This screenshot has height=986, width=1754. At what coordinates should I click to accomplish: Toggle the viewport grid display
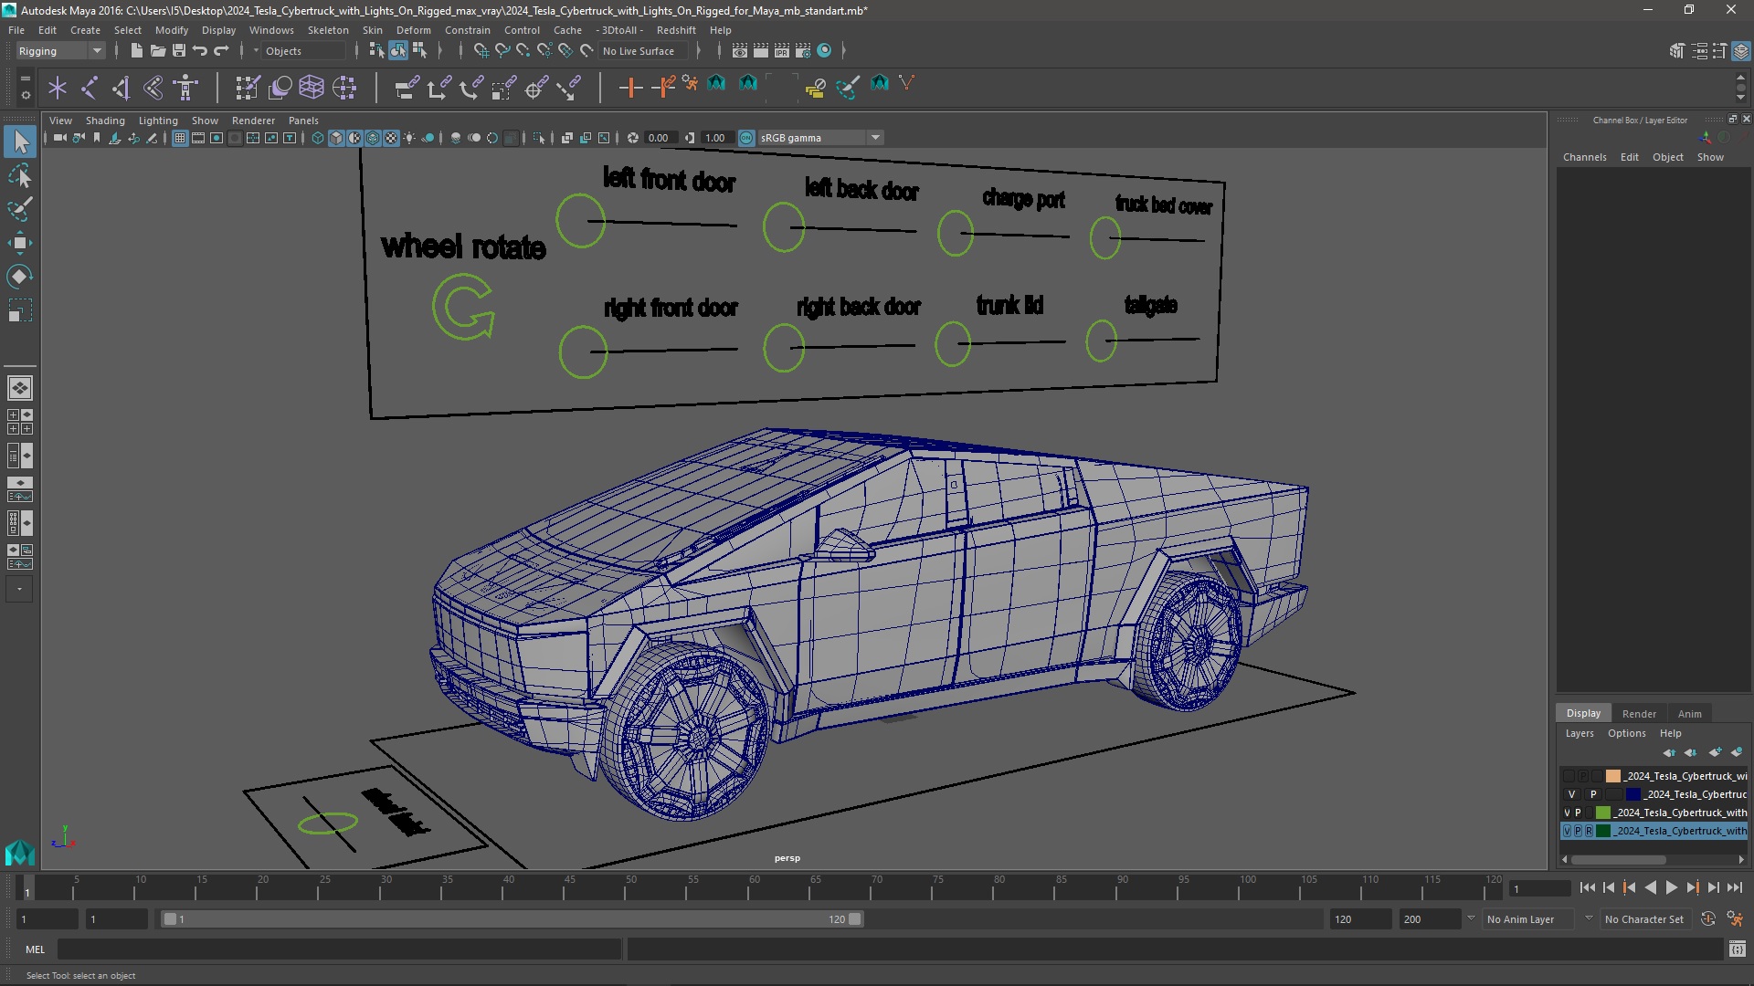click(180, 138)
